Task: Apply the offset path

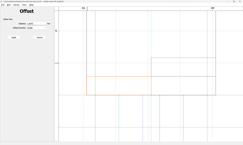Action: 14,37
